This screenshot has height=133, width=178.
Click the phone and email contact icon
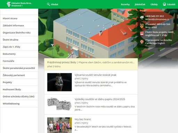(142, 18)
